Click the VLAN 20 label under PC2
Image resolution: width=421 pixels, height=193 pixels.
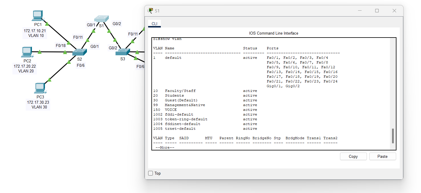(25, 71)
